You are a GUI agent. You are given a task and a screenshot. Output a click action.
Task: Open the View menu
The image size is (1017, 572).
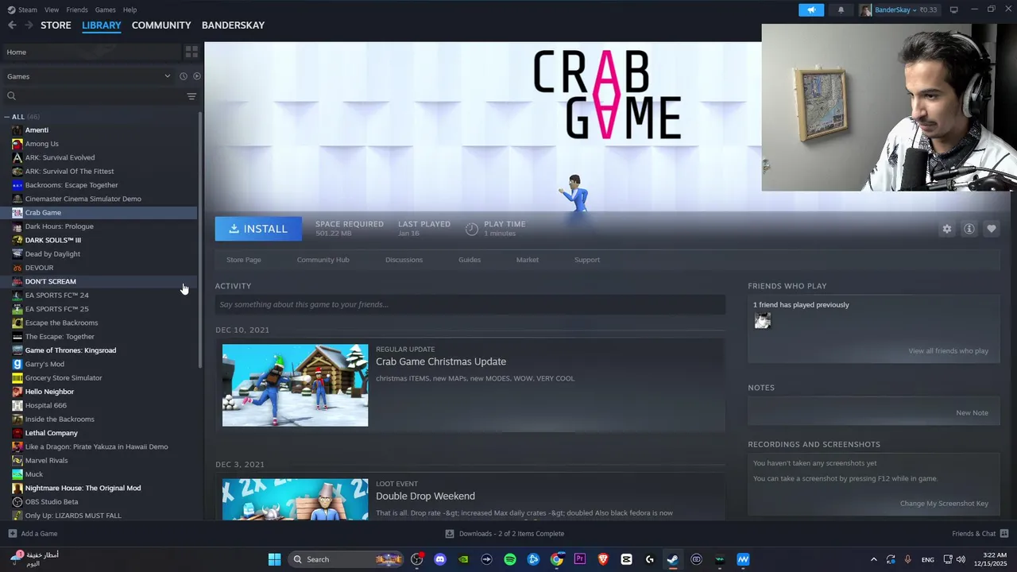click(x=52, y=10)
